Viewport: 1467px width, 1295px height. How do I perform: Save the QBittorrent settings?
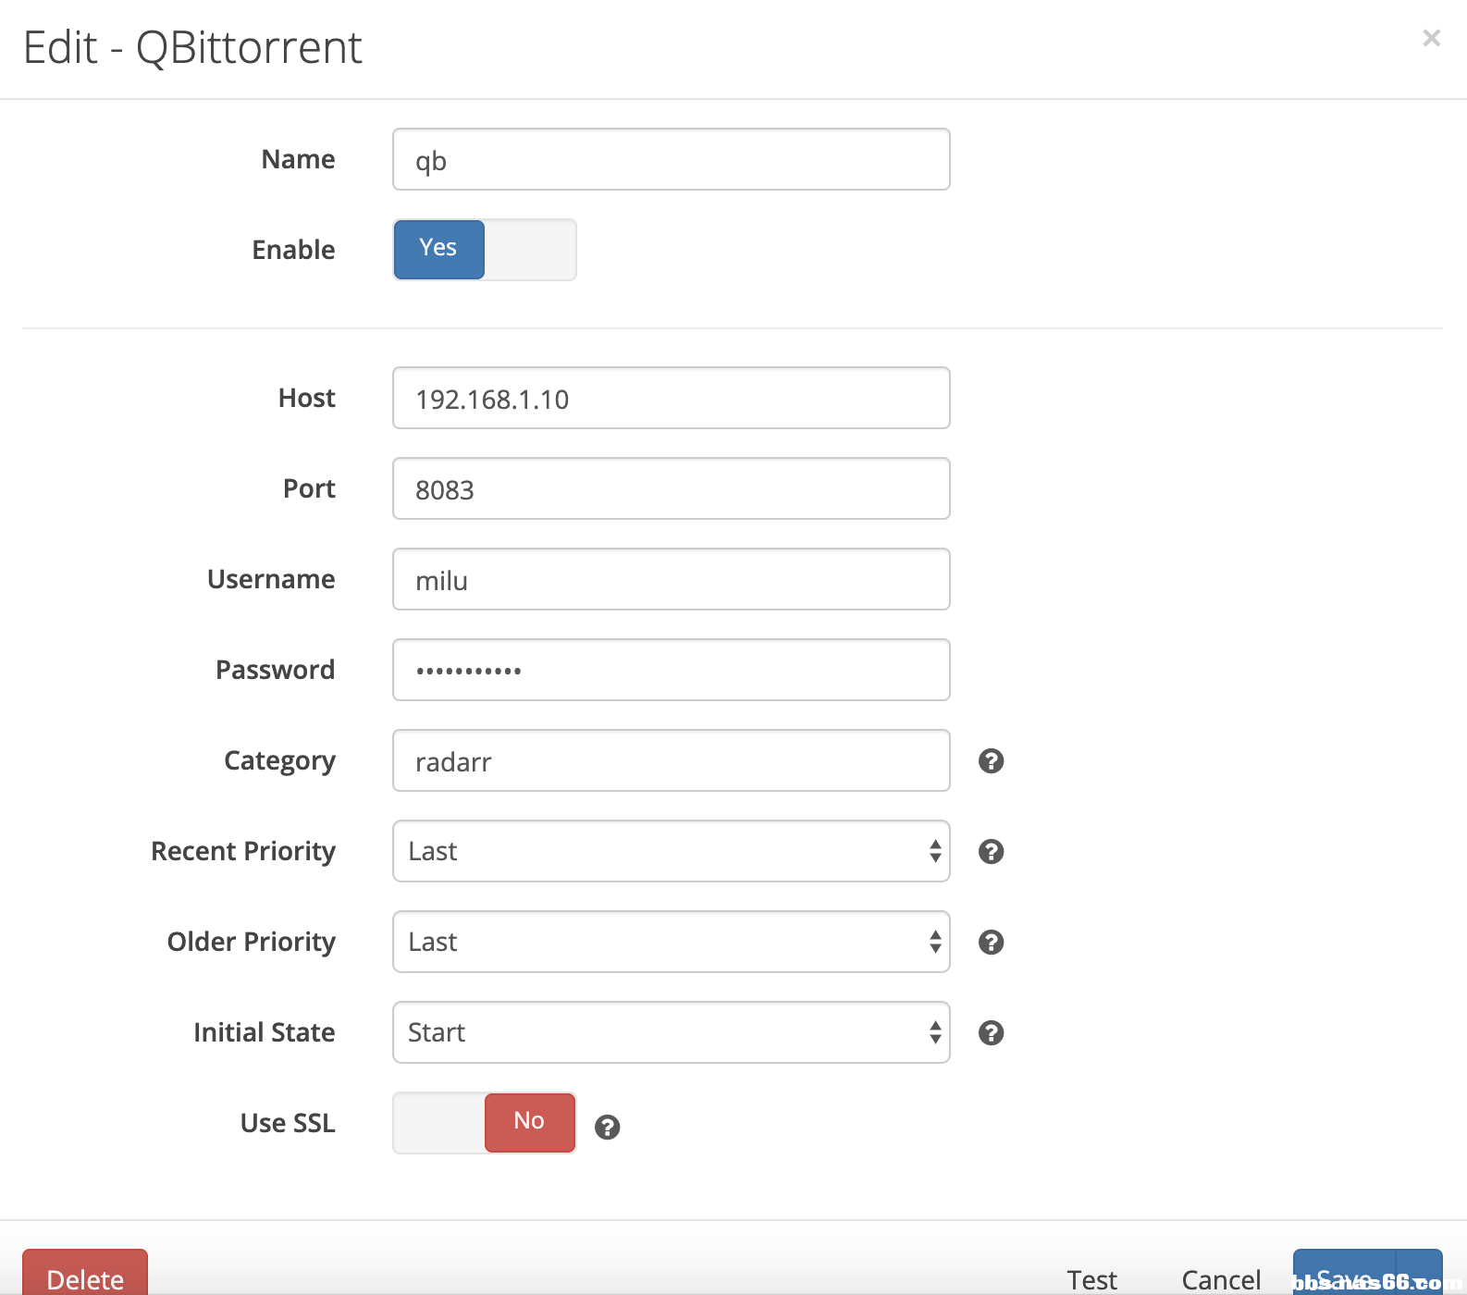pyautogui.click(x=1344, y=1273)
